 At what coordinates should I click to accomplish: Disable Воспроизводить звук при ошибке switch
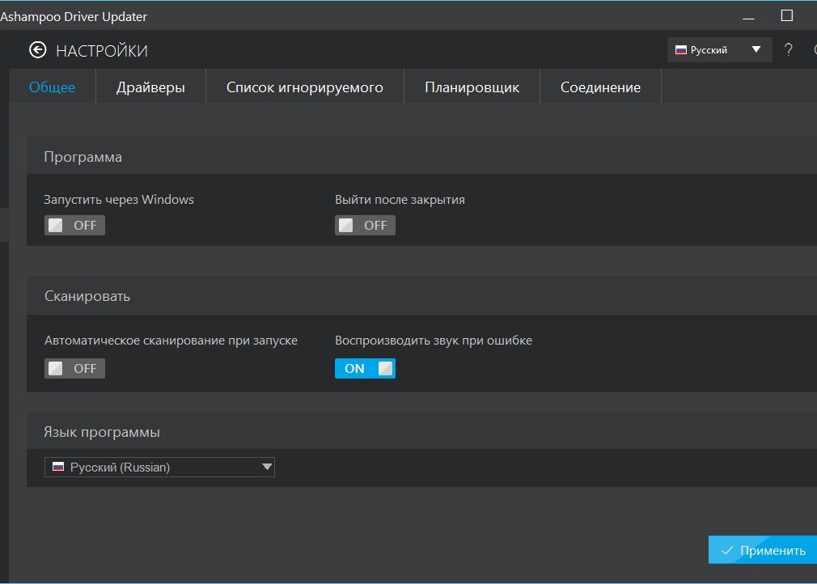point(365,368)
